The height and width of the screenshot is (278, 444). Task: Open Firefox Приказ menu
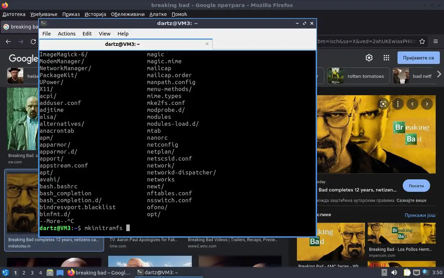pos(71,14)
